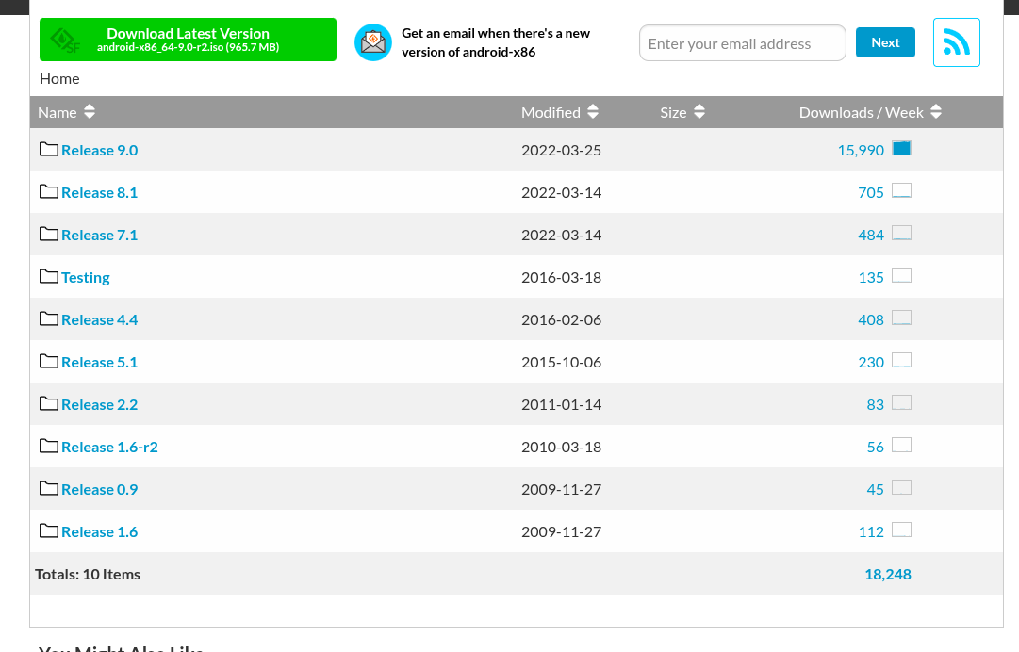Sort the file list by Name

66,112
